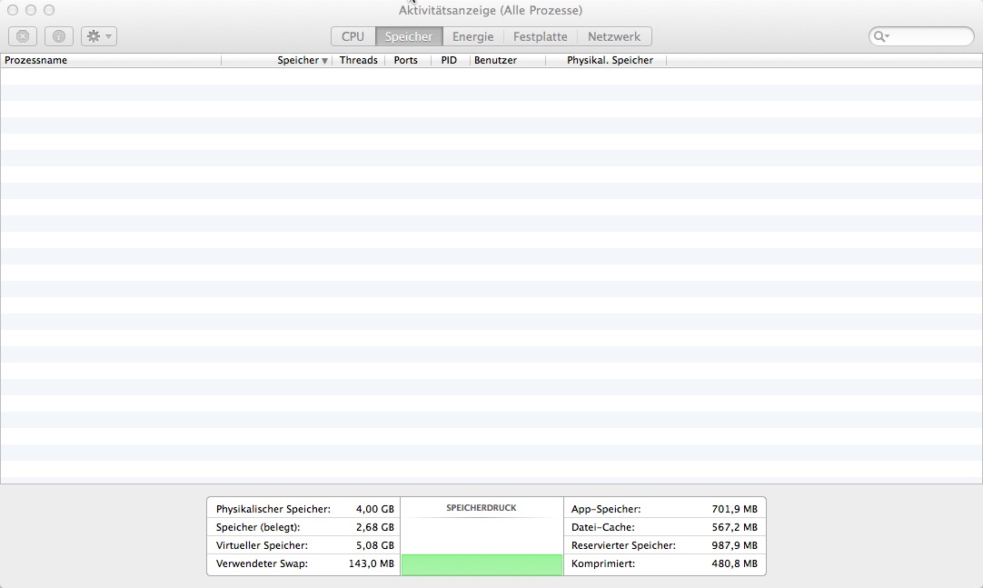983x588 pixels.
Task: Open the Energie tab
Action: (473, 36)
